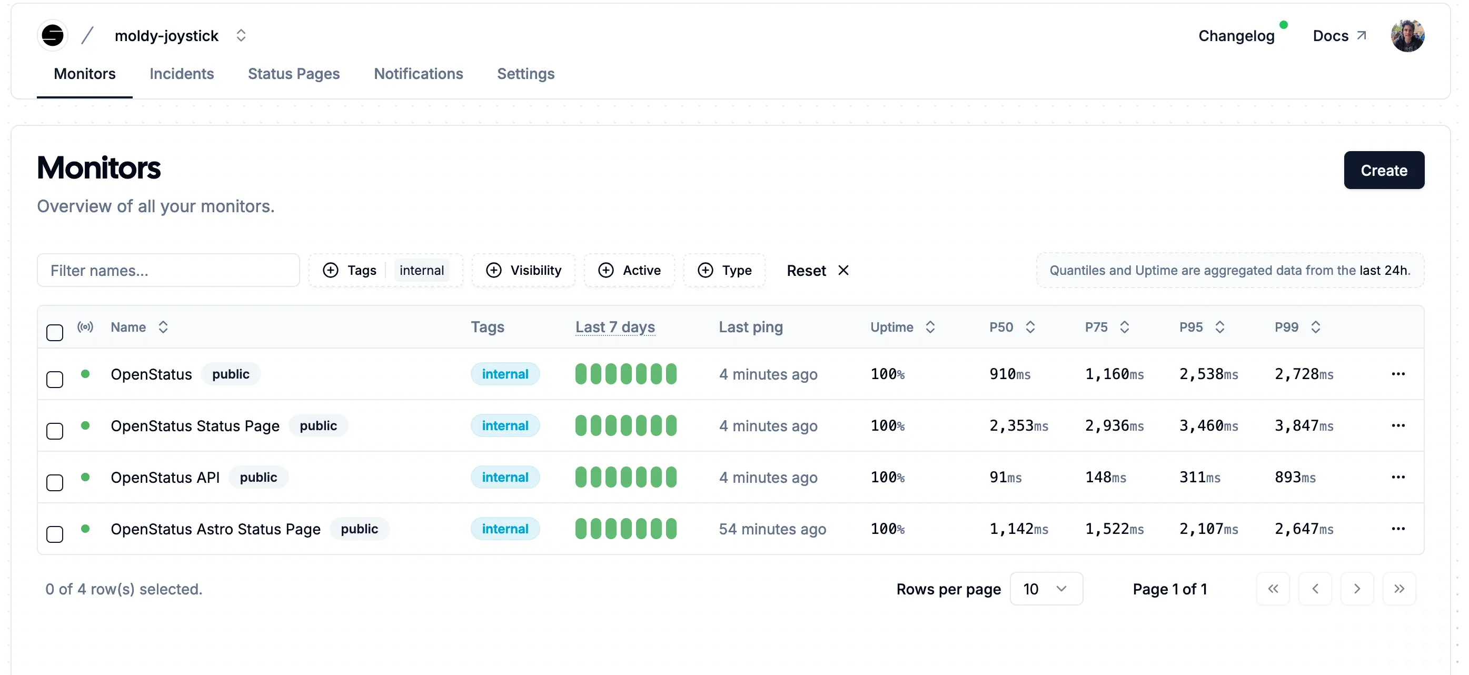Check the OpenStatus monitor row checkbox
The image size is (1469, 675).
pos(55,379)
